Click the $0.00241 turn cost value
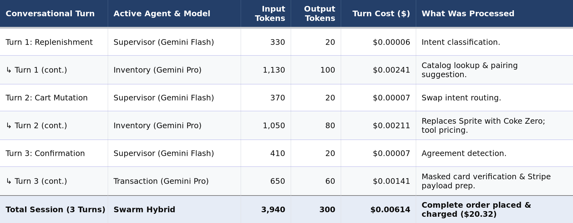The height and width of the screenshot is (223, 573). (391, 70)
